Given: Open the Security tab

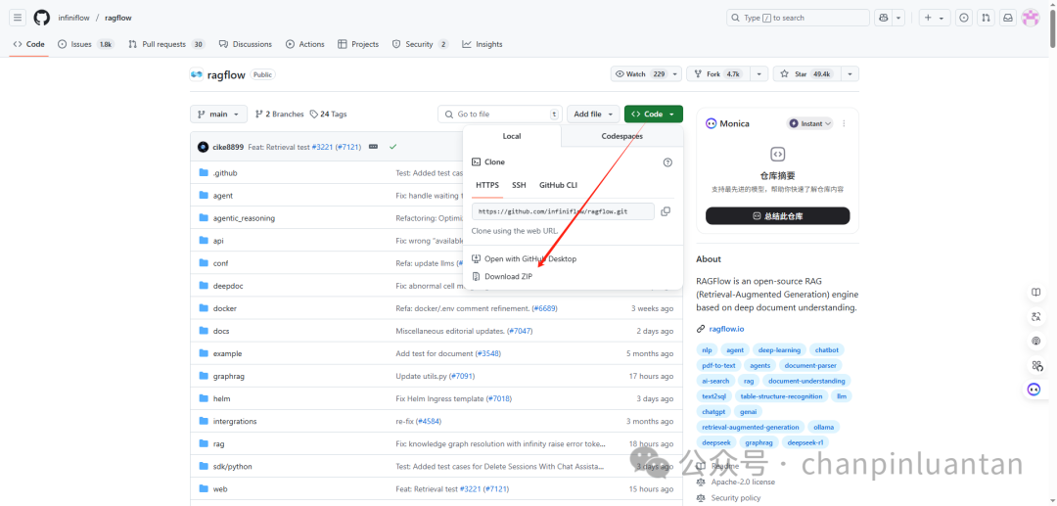Looking at the screenshot, I should pyautogui.click(x=420, y=44).
